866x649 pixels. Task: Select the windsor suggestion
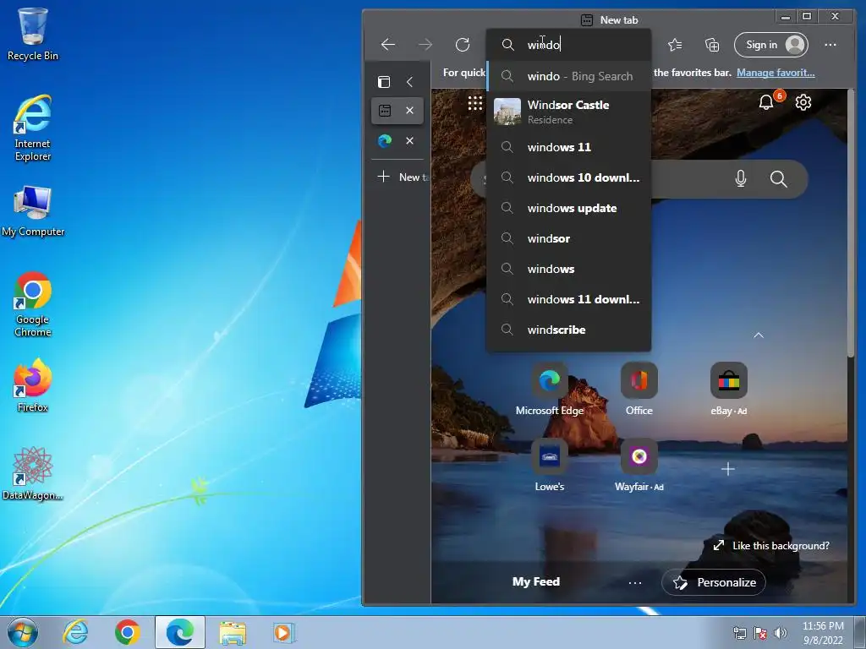tap(569, 238)
